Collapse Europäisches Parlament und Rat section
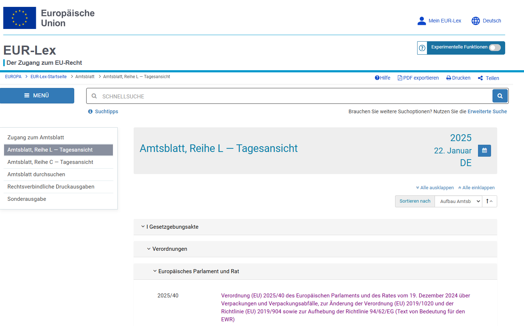 tap(155, 271)
